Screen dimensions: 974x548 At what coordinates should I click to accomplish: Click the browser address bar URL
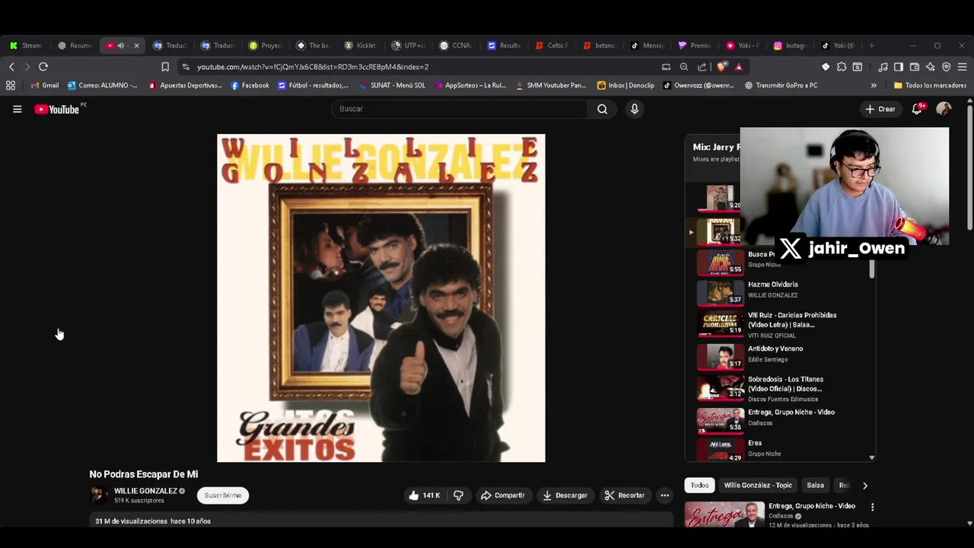tap(313, 67)
